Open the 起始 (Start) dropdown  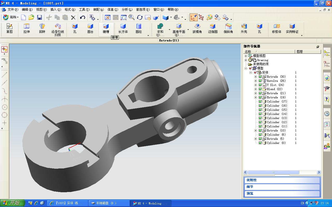(10, 17)
